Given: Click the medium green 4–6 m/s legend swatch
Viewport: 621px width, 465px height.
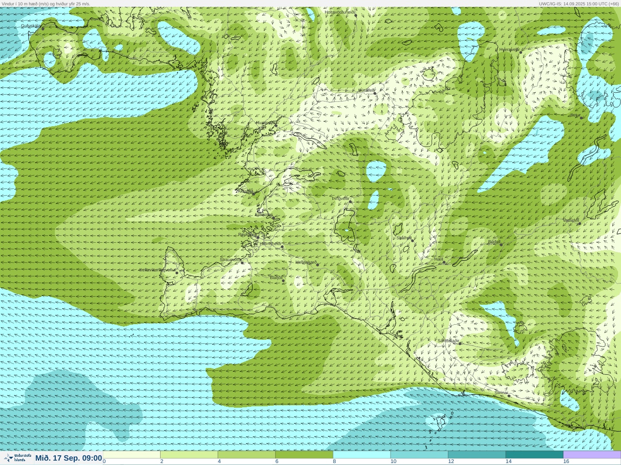Looking at the screenshot, I should tap(246, 455).
